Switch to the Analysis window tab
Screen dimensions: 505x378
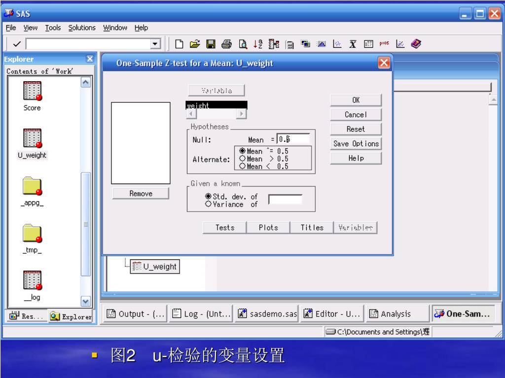click(398, 314)
